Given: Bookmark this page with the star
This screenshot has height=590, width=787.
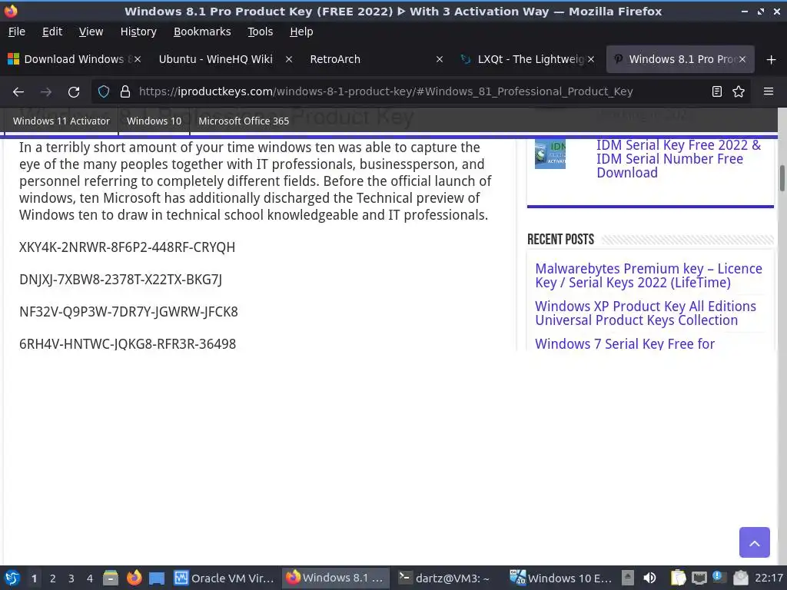Looking at the screenshot, I should [739, 92].
